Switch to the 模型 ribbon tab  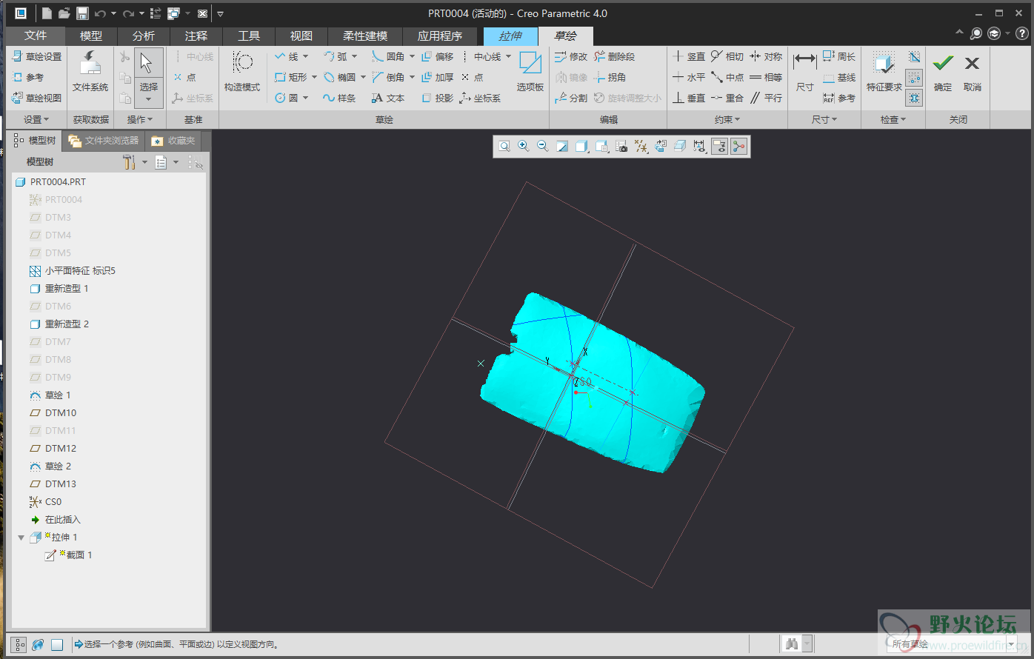(91, 36)
